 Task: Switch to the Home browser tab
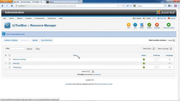tap(62, 2)
